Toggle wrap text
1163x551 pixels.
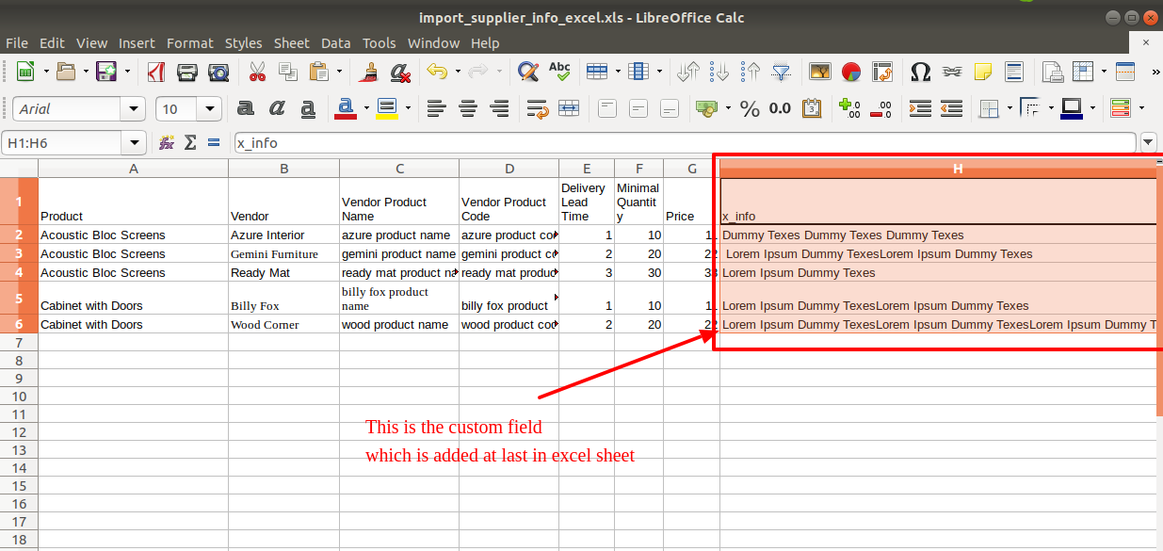(538, 108)
